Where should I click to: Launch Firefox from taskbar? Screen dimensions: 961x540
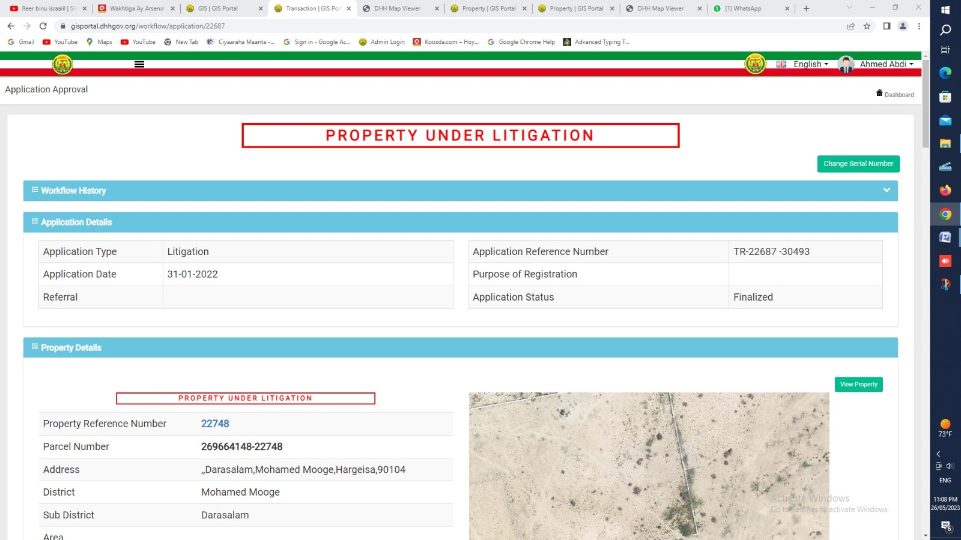point(945,190)
